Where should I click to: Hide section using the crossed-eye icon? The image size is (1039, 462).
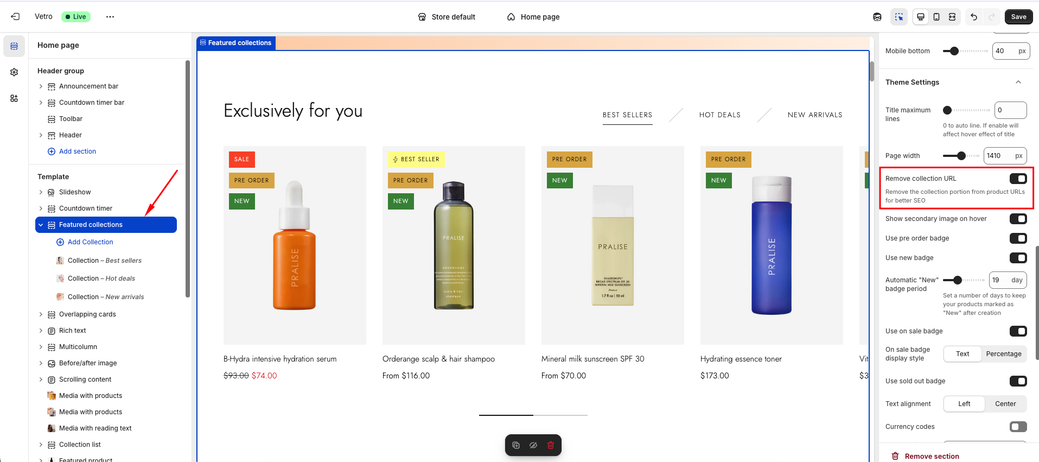[x=533, y=445]
